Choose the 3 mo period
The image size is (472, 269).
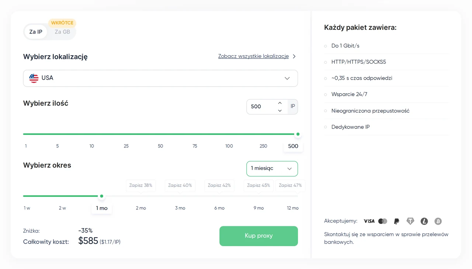[180, 208]
